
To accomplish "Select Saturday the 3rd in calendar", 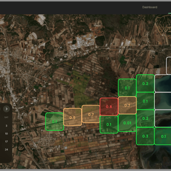I will [6, 126].
